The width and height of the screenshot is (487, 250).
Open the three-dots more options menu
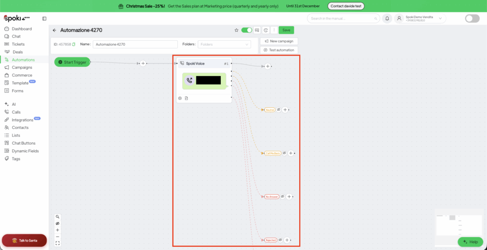pyautogui.click(x=273, y=30)
